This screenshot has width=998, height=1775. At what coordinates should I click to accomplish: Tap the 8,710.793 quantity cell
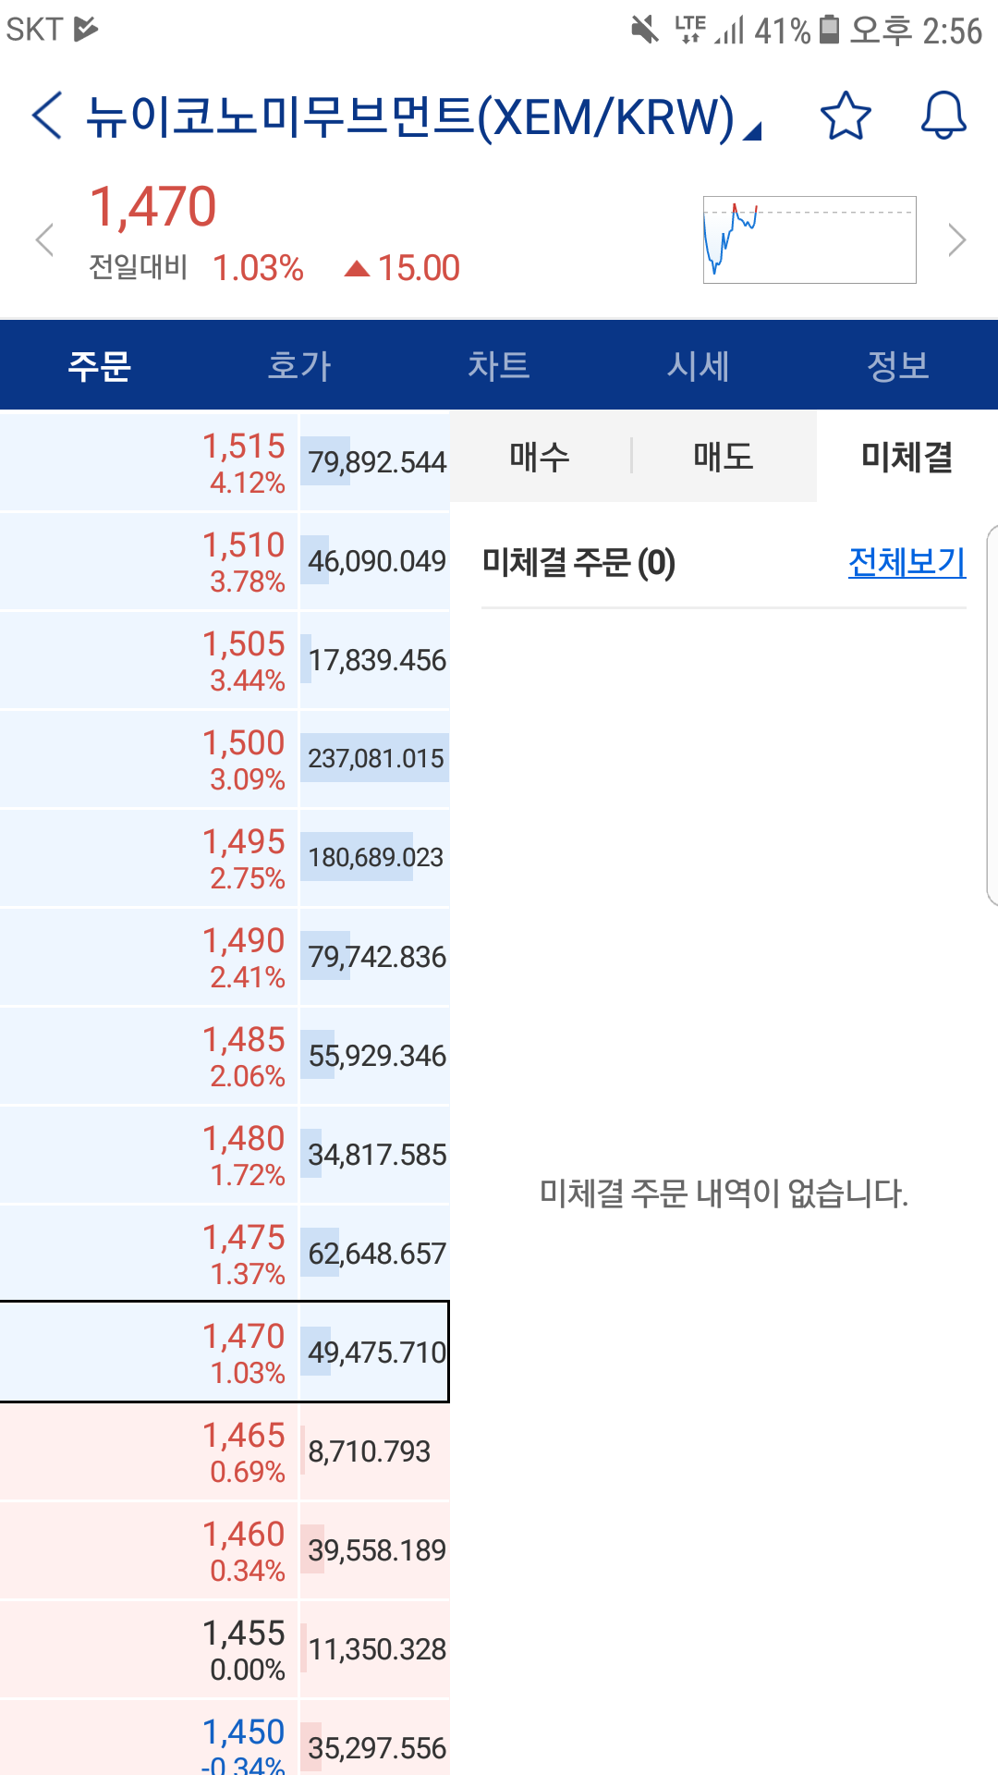(x=375, y=1451)
